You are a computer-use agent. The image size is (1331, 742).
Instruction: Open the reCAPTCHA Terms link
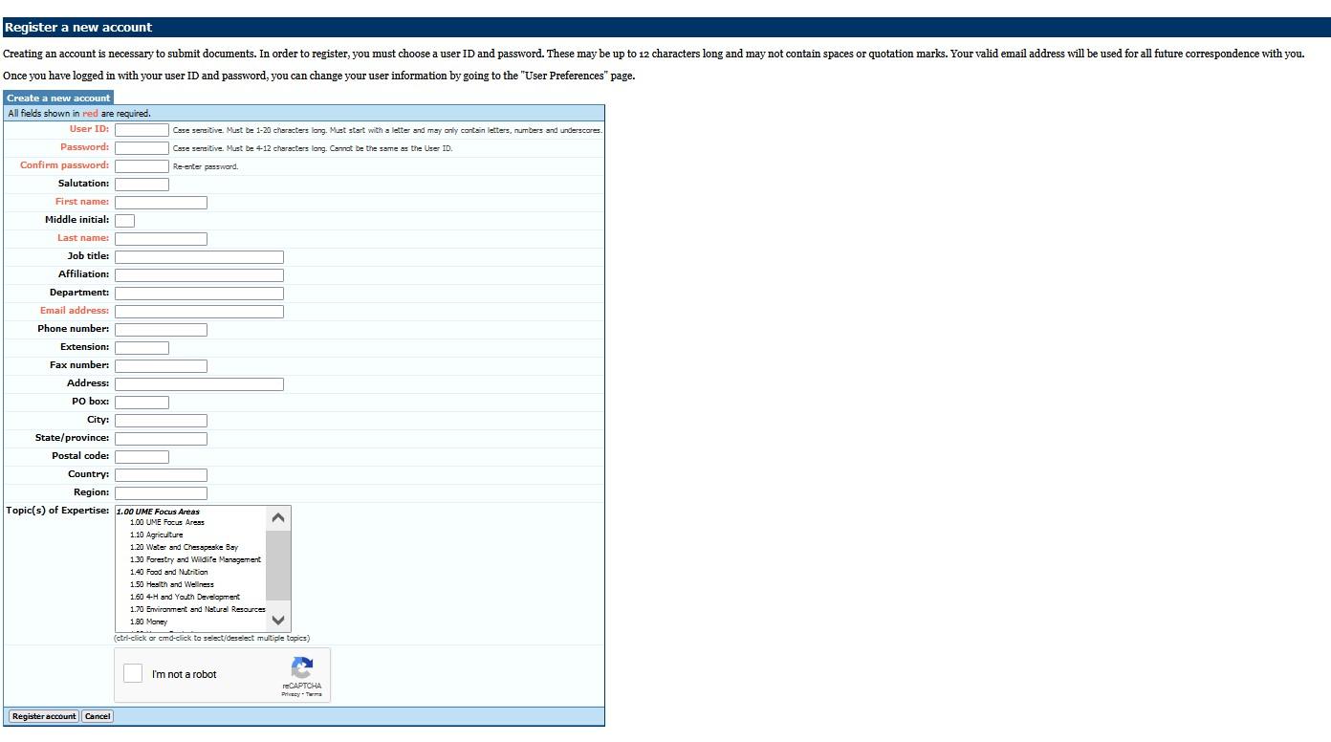pos(314,694)
